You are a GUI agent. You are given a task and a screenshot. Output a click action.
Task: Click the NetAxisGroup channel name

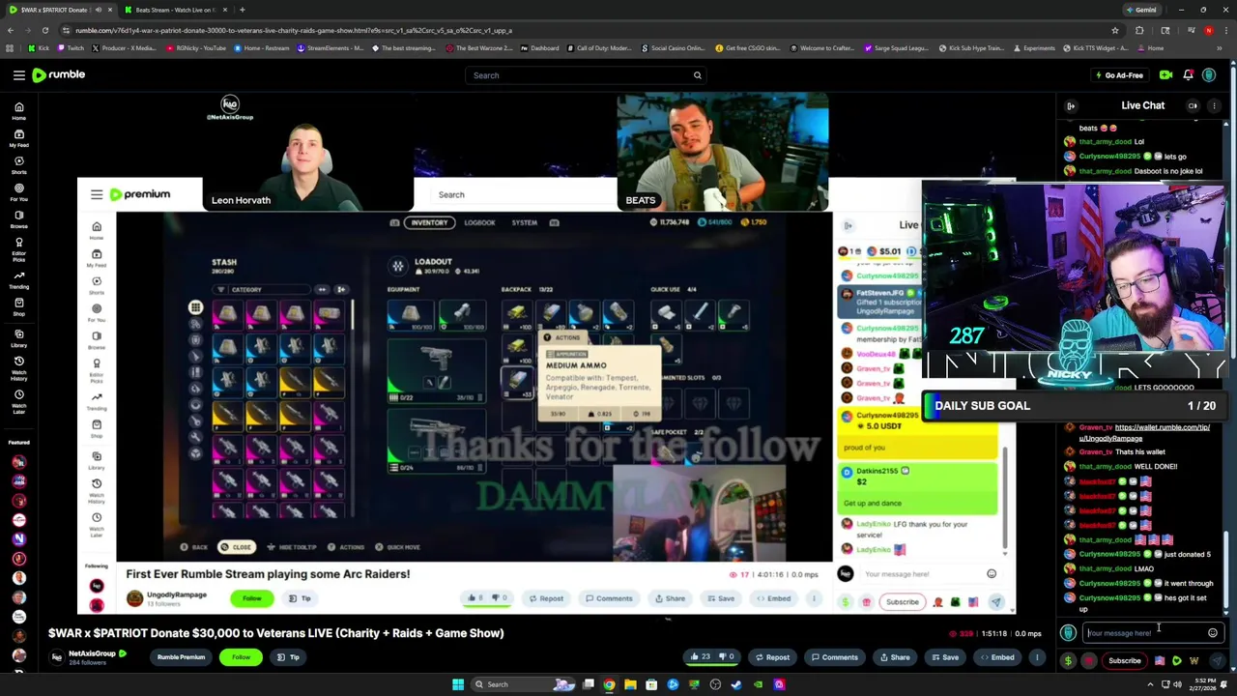(x=91, y=653)
